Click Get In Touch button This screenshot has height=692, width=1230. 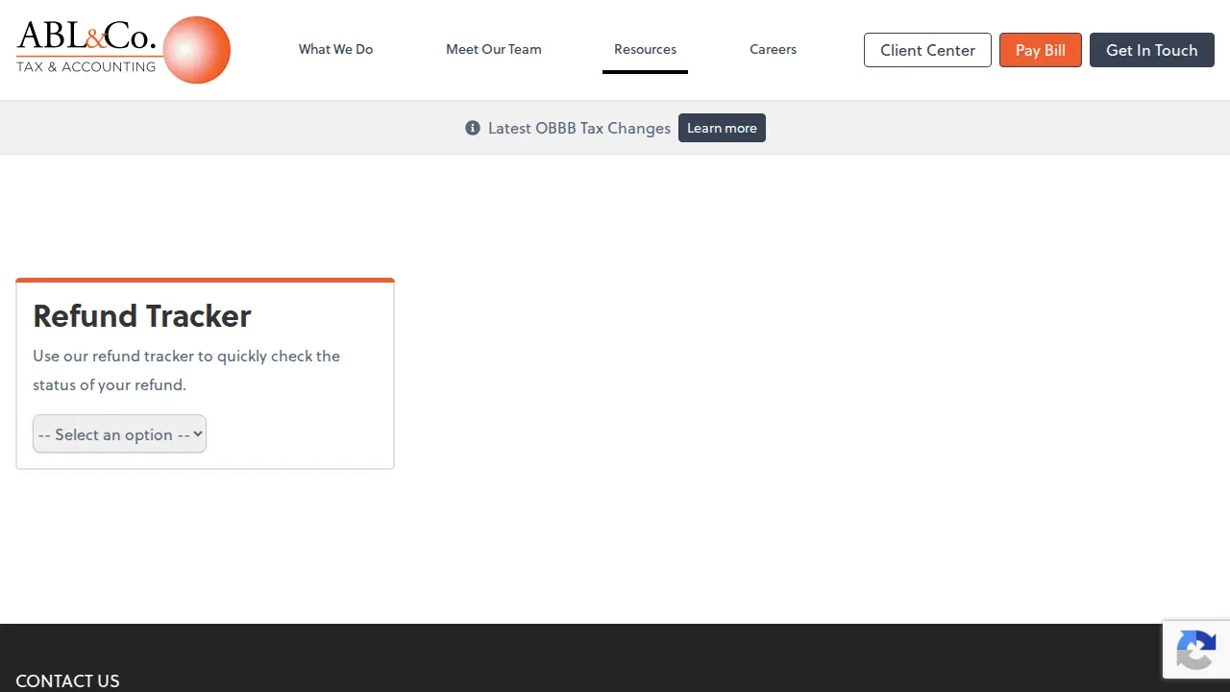pos(1152,50)
